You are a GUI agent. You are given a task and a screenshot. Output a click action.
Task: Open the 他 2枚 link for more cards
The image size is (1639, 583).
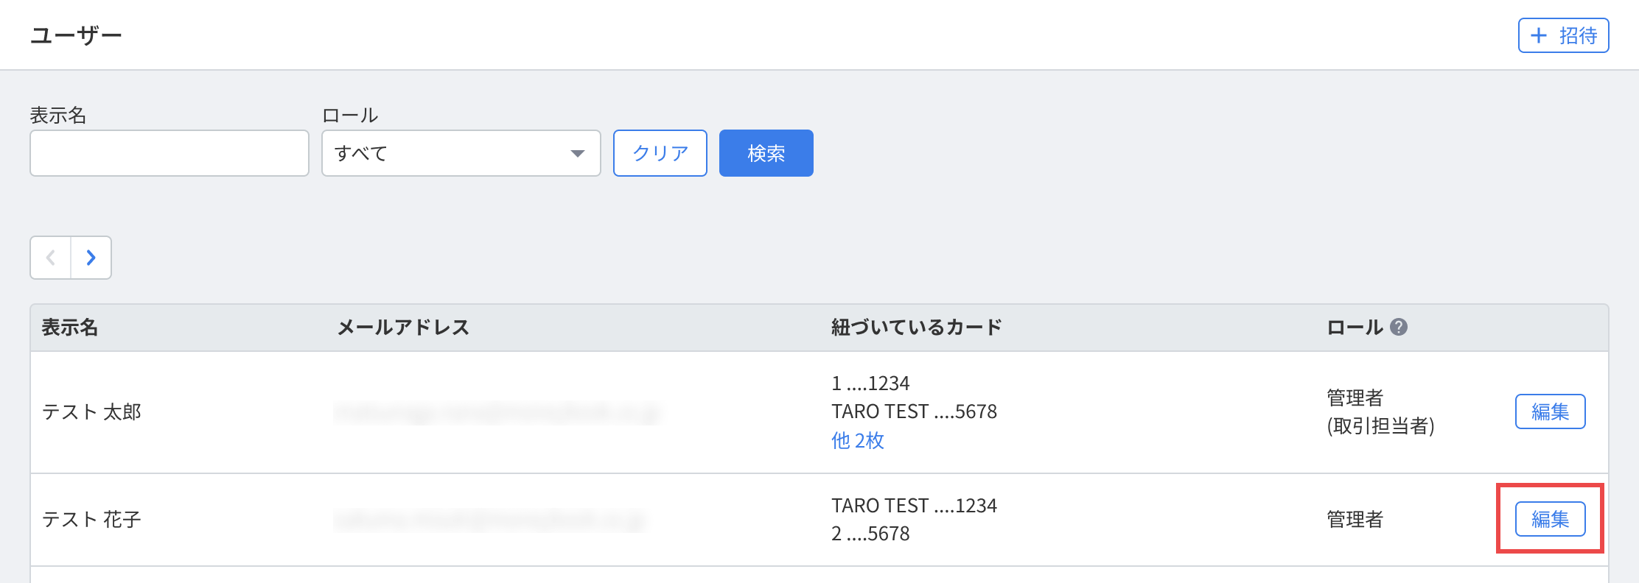857,440
